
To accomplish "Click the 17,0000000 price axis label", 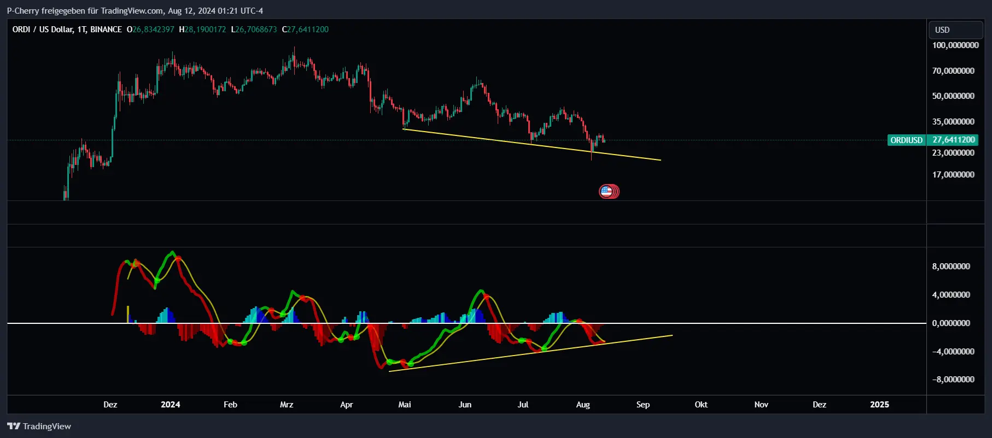I will coord(953,175).
